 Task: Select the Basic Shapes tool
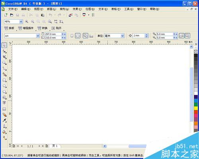click(4, 97)
